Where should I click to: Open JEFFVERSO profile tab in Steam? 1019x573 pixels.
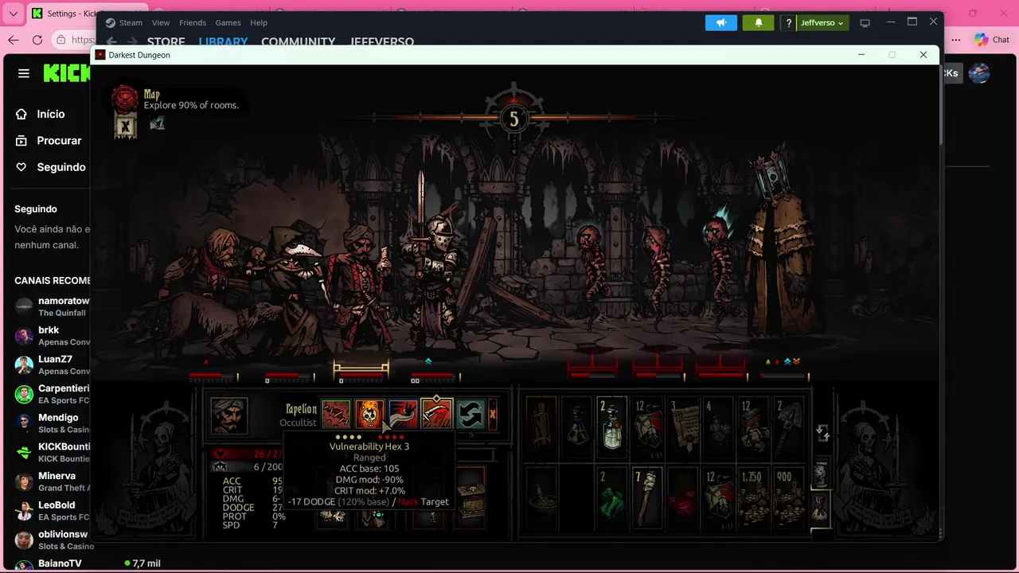tap(382, 41)
